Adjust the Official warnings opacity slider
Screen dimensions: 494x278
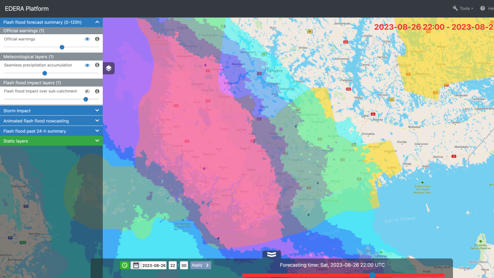click(x=62, y=47)
